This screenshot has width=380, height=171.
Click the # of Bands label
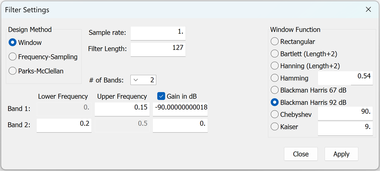(x=106, y=80)
